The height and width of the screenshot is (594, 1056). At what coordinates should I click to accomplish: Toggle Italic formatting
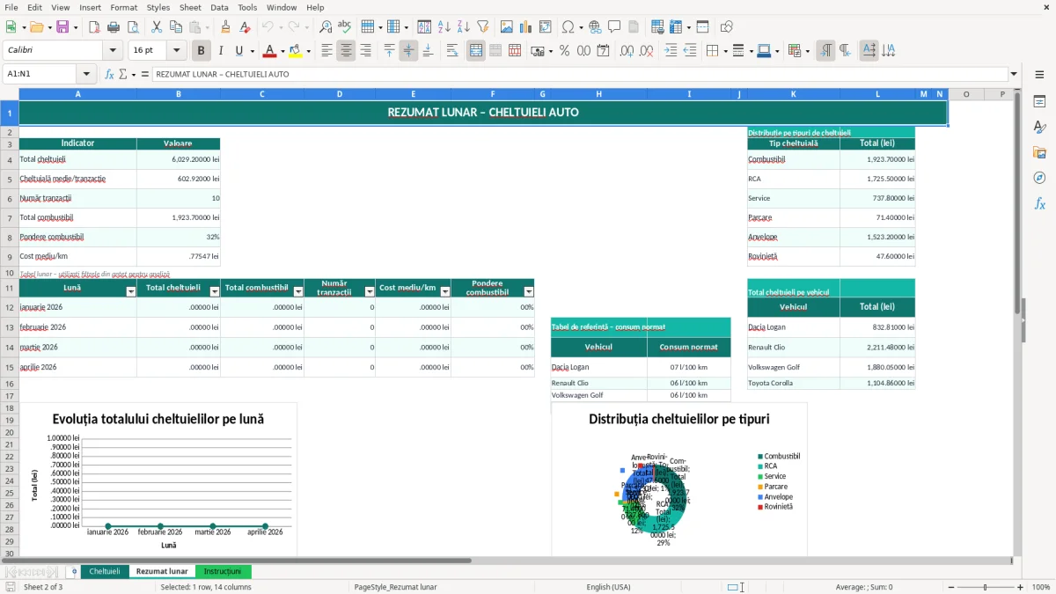tap(221, 51)
